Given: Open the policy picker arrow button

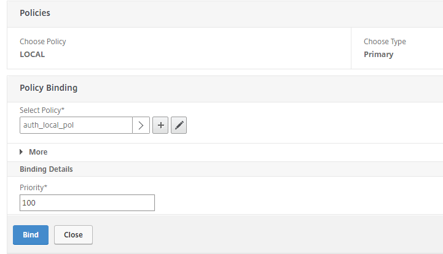Looking at the screenshot, I should pos(141,125).
